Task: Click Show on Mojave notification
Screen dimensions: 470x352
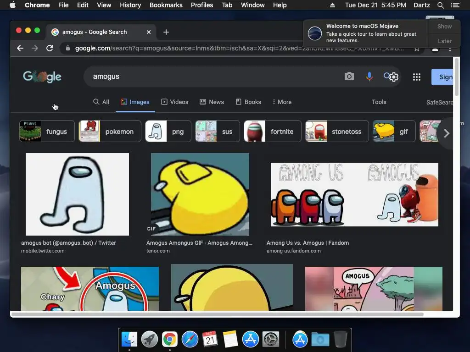Action: tap(444, 27)
